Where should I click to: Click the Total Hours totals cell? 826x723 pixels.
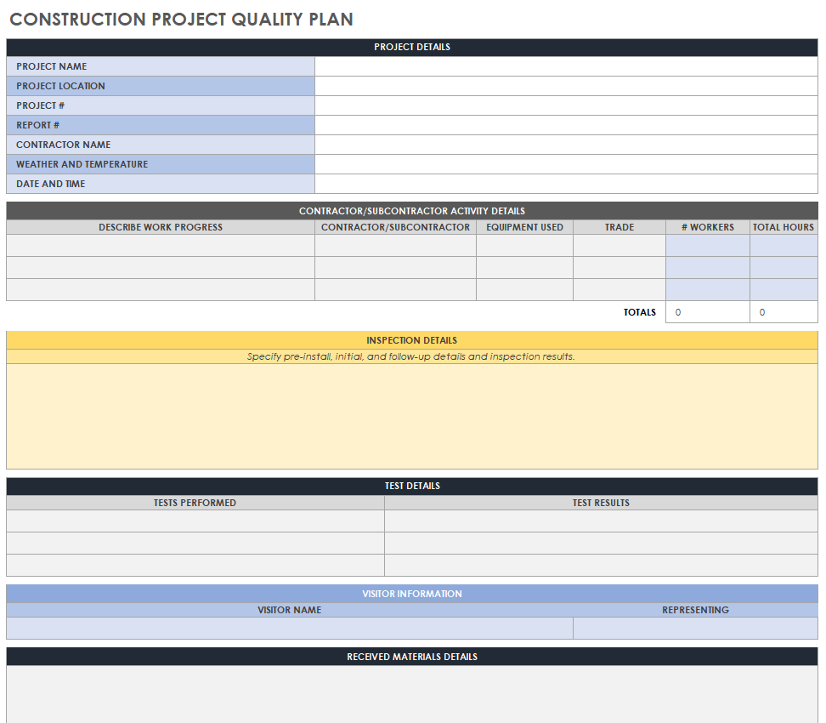784,312
